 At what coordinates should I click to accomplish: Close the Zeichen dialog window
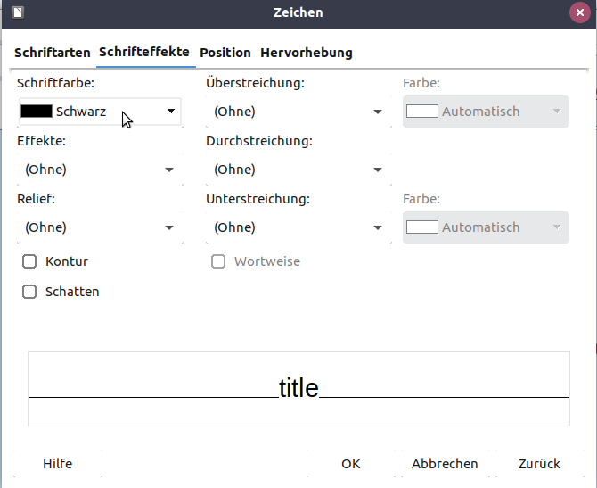(x=580, y=12)
